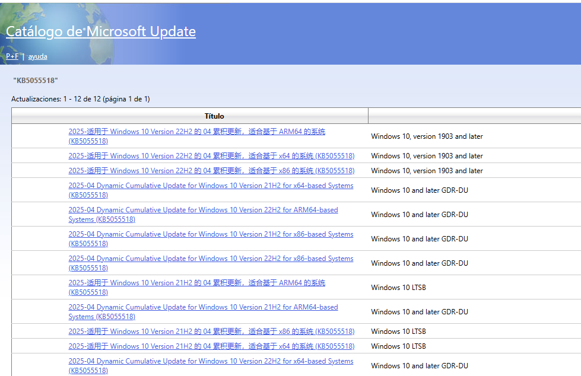581x376 pixels.
Task: Open Chinese 22H2 ARM64 cumulative update link
Action: point(197,136)
